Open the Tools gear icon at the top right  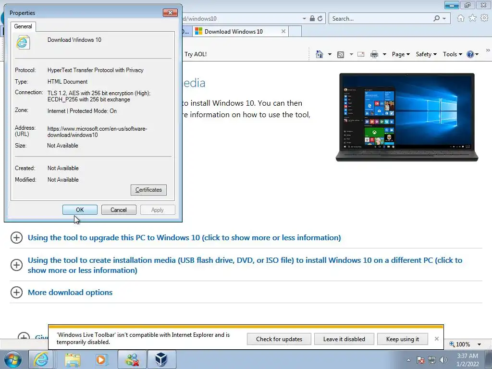tap(484, 18)
